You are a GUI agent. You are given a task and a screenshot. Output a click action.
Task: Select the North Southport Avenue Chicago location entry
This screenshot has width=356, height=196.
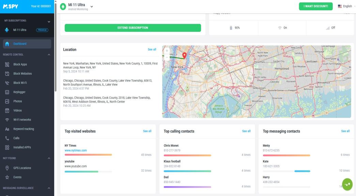pos(108,85)
